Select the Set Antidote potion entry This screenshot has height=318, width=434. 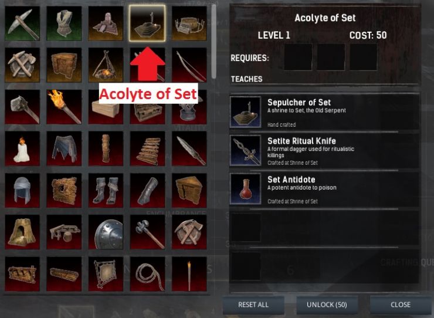point(324,190)
